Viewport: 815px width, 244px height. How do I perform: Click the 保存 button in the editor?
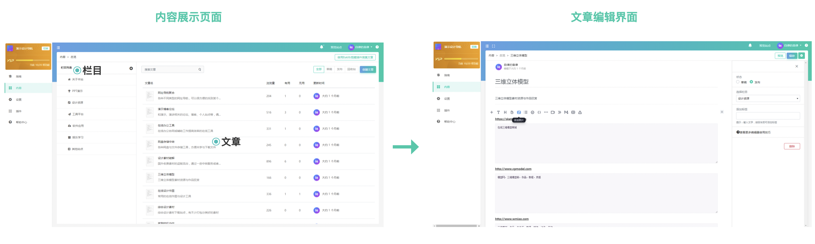tap(792, 56)
